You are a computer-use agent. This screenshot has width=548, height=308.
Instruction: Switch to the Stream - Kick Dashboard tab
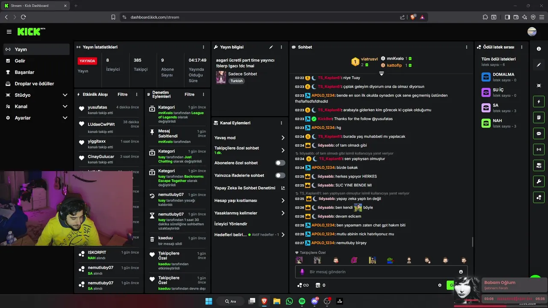36,6
